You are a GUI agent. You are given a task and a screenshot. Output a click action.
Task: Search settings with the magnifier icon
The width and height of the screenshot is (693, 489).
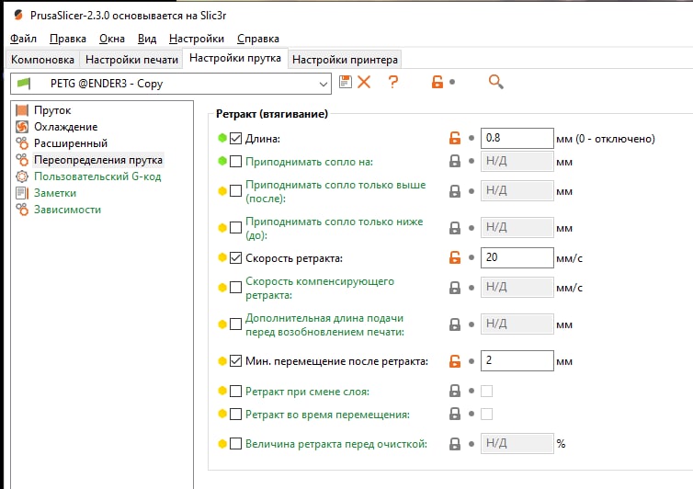click(496, 82)
